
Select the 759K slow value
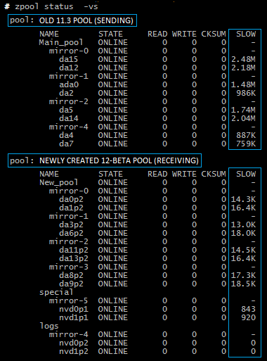246,144
